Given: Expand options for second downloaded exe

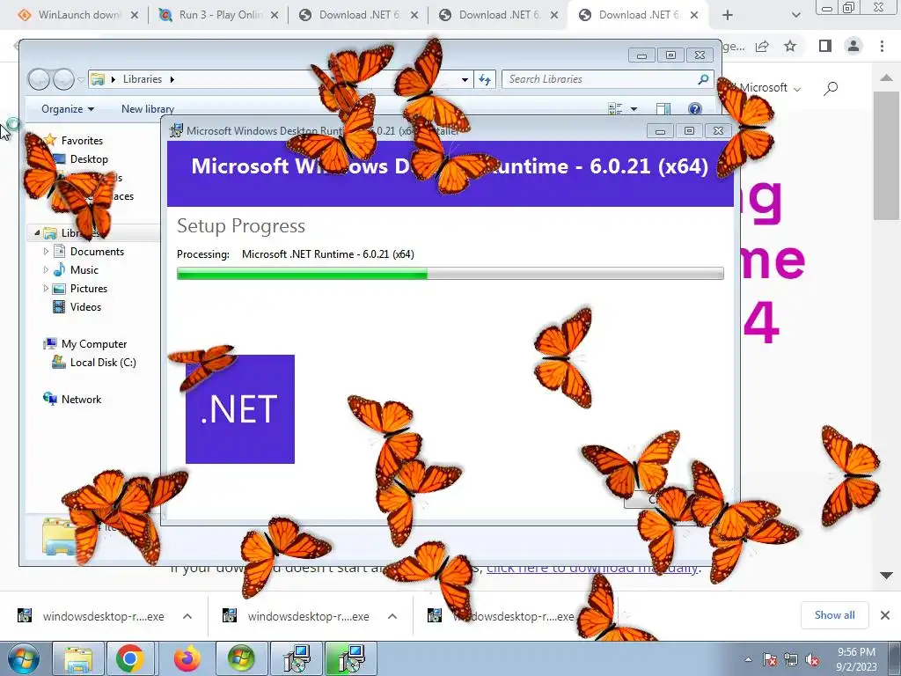Looking at the screenshot, I should pyautogui.click(x=392, y=616).
